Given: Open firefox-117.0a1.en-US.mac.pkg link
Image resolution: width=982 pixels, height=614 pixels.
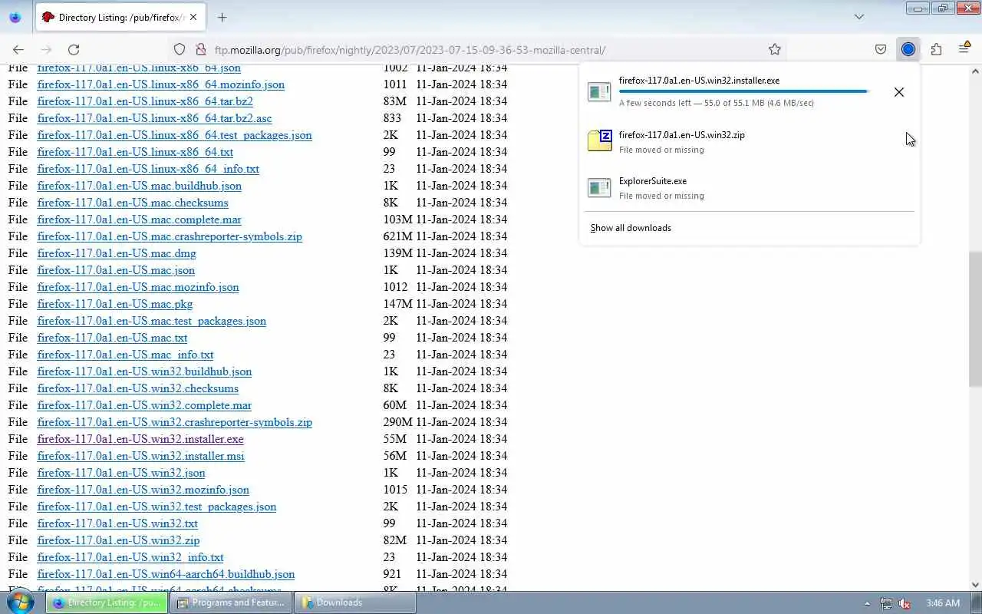Looking at the screenshot, I should coord(115,304).
